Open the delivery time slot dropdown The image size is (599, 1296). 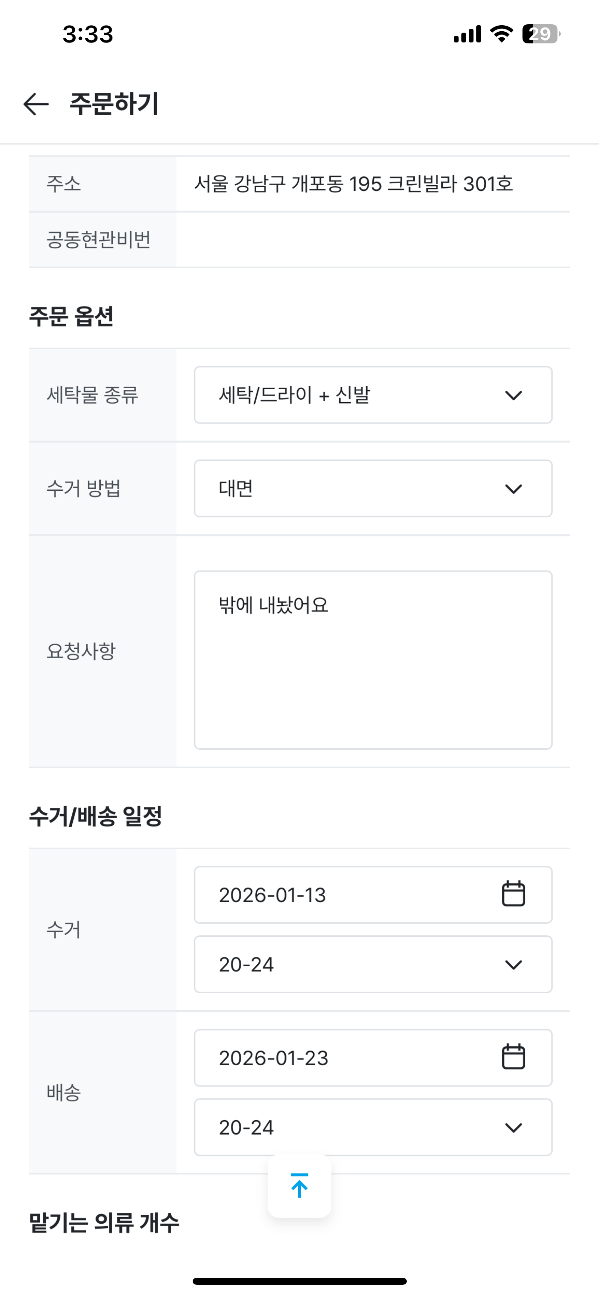pos(373,1128)
